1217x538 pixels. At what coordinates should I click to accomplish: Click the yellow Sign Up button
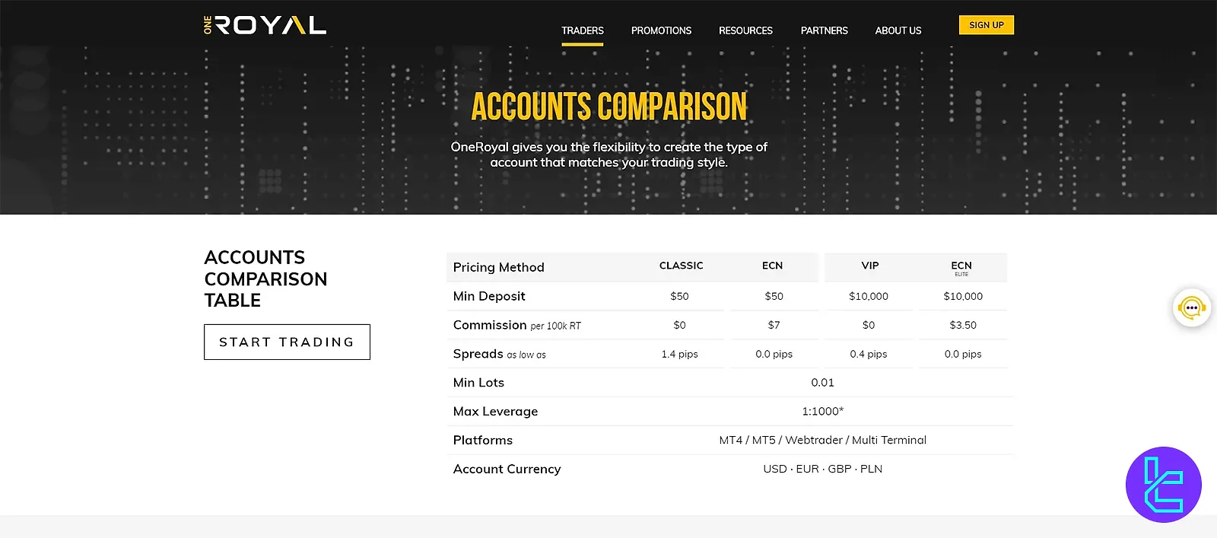pos(986,25)
